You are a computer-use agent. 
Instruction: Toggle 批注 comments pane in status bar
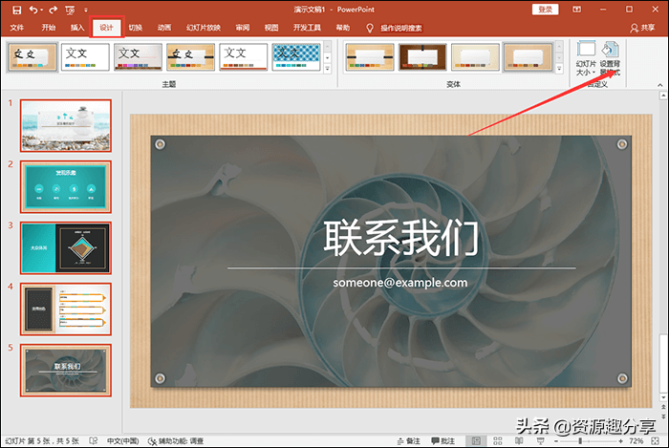(x=442, y=440)
